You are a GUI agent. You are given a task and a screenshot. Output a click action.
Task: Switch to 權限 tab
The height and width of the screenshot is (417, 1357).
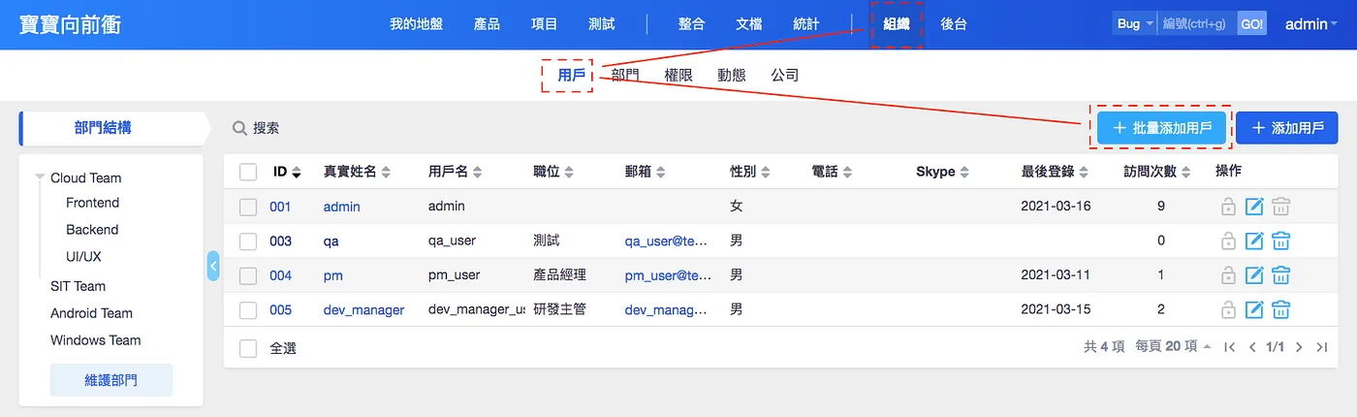click(678, 75)
